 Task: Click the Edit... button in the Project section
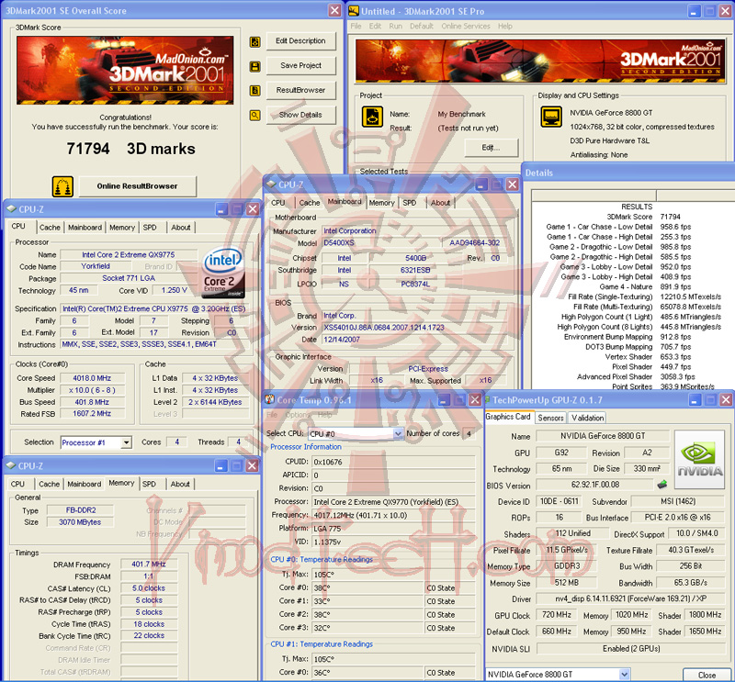[x=492, y=148]
